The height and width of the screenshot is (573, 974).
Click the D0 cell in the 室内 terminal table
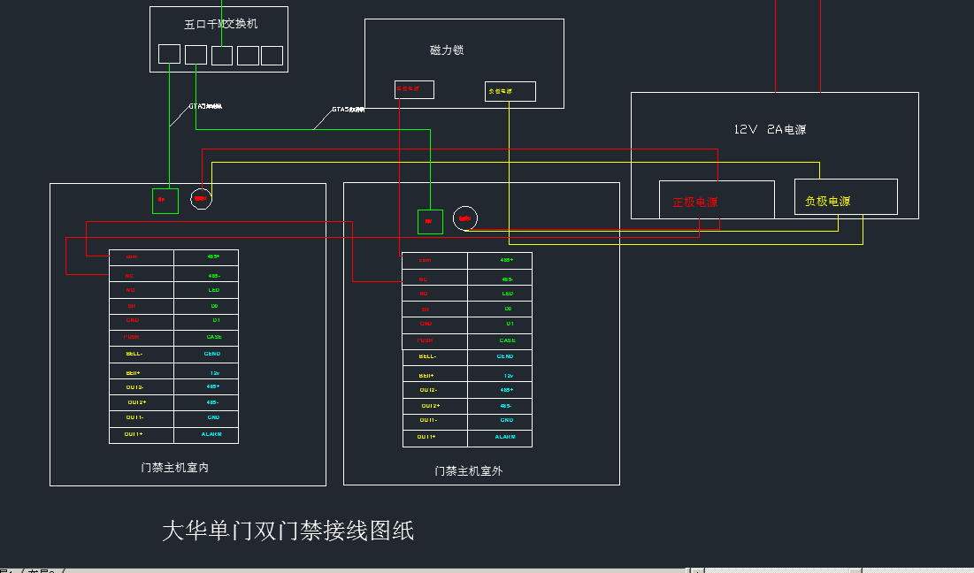[206, 306]
